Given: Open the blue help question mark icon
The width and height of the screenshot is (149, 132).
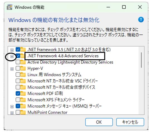Looking at the screenshot, I should tap(141, 20).
